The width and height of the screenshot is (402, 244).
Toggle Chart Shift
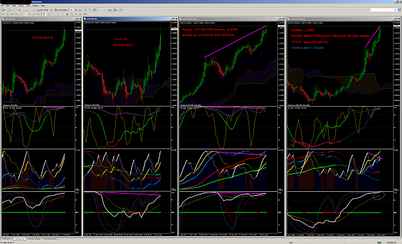pyautogui.click(x=104, y=10)
